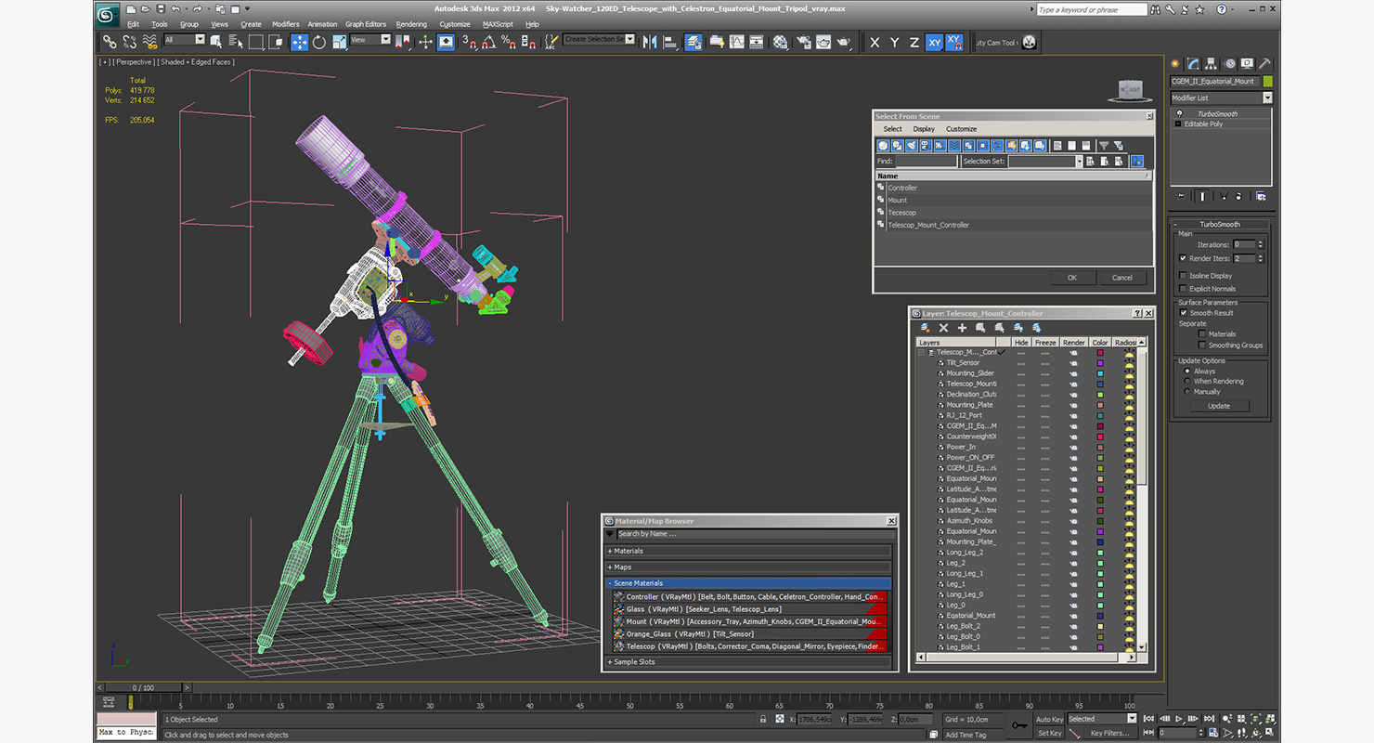Viewport: 1374px width, 743px height.
Task: Toggle the Render Iters checkbox
Action: (1183, 258)
